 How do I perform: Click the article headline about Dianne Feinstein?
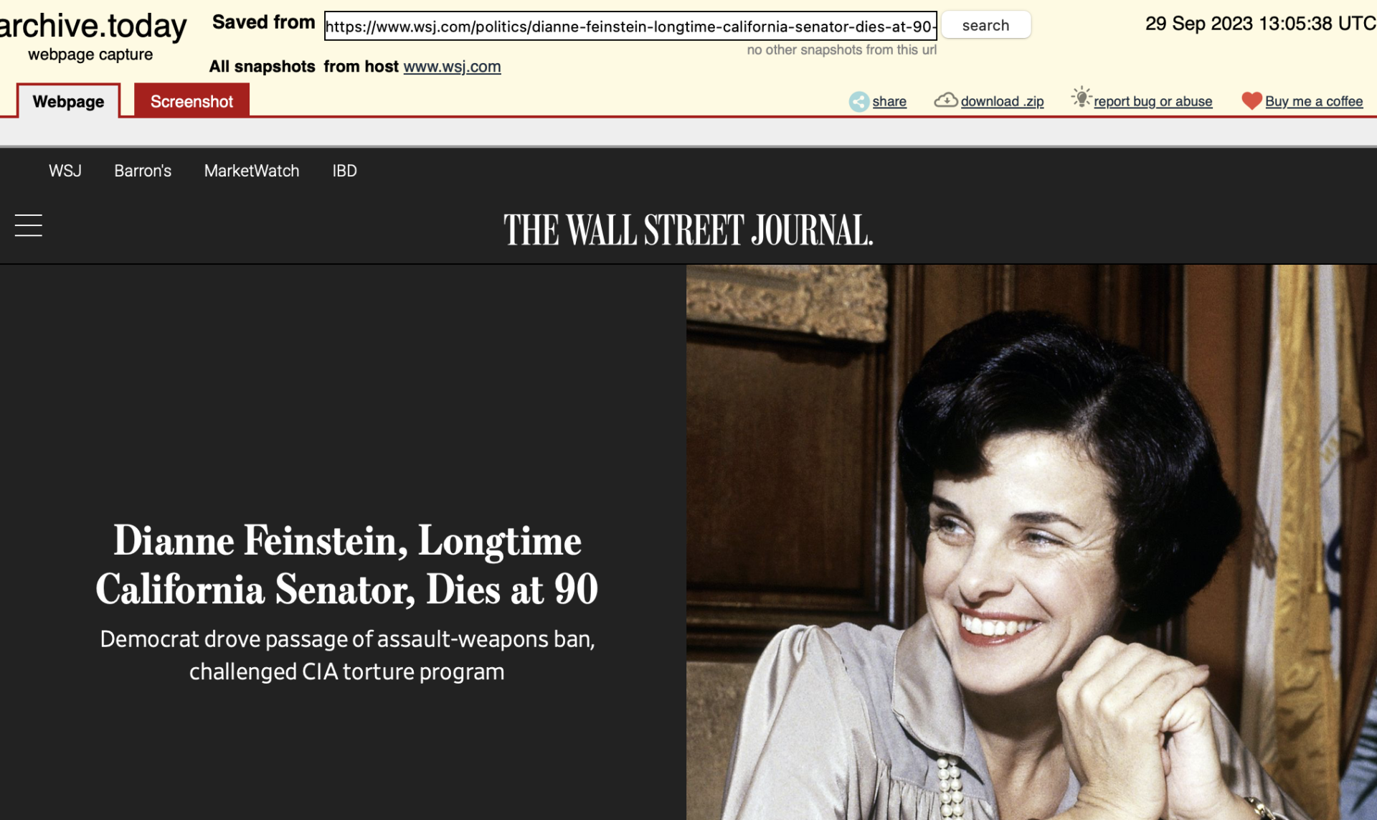[346, 565]
